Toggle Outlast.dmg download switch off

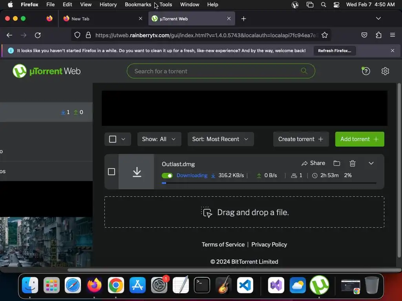click(167, 176)
